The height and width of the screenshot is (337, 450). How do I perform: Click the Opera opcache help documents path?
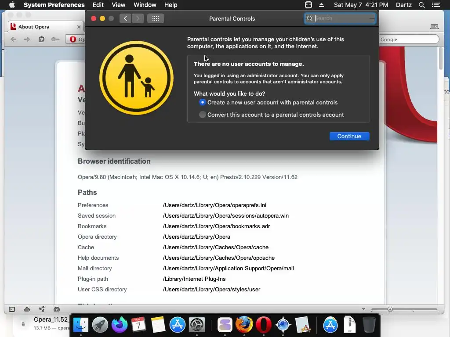click(219, 258)
